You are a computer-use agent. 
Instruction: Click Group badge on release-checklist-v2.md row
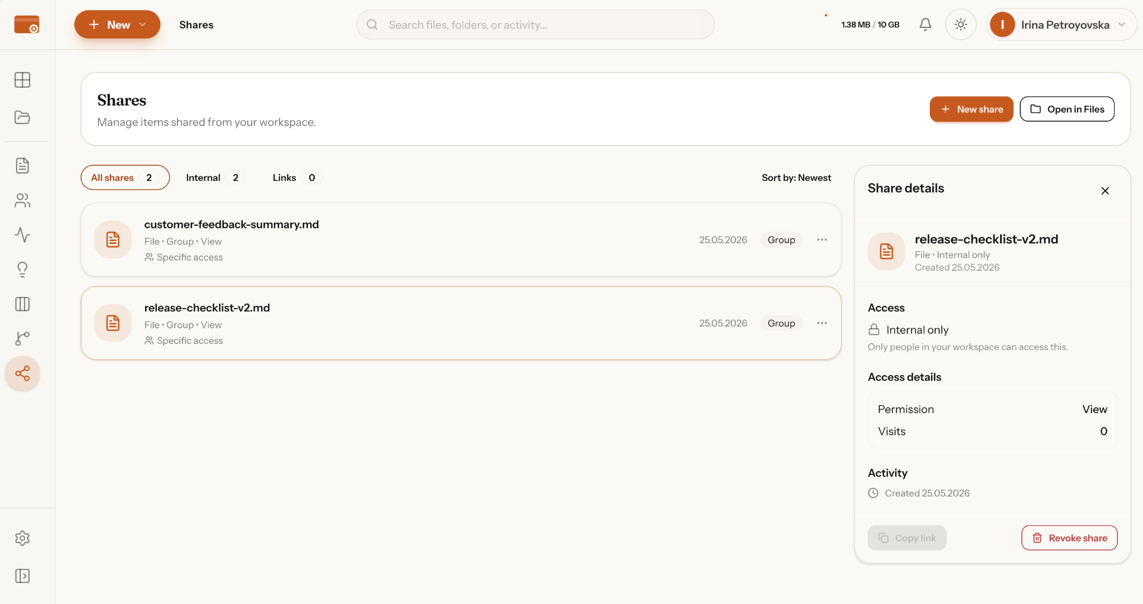click(x=781, y=323)
